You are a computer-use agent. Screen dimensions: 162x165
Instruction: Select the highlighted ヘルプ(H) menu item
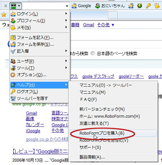(39, 85)
